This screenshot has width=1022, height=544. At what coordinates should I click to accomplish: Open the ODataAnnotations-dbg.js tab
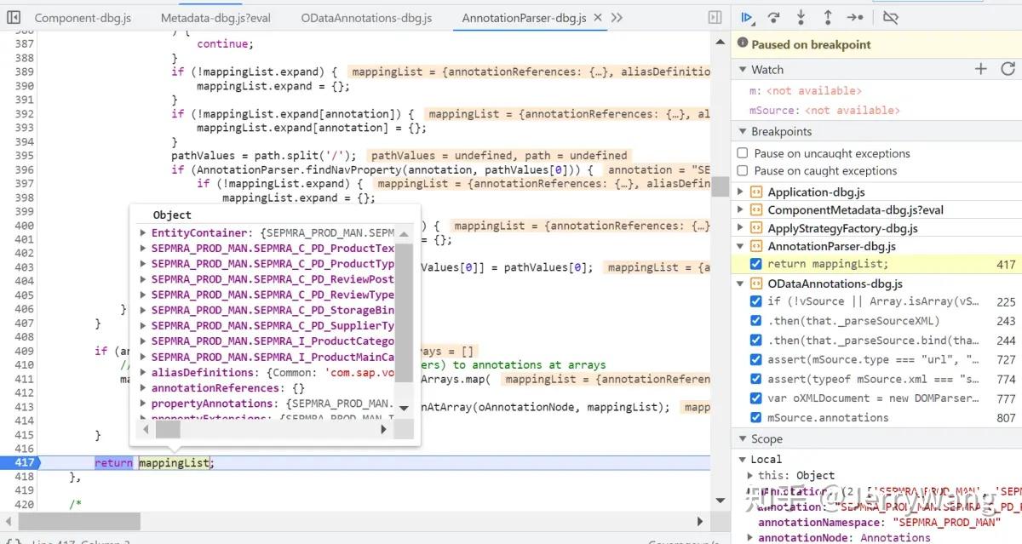(366, 17)
